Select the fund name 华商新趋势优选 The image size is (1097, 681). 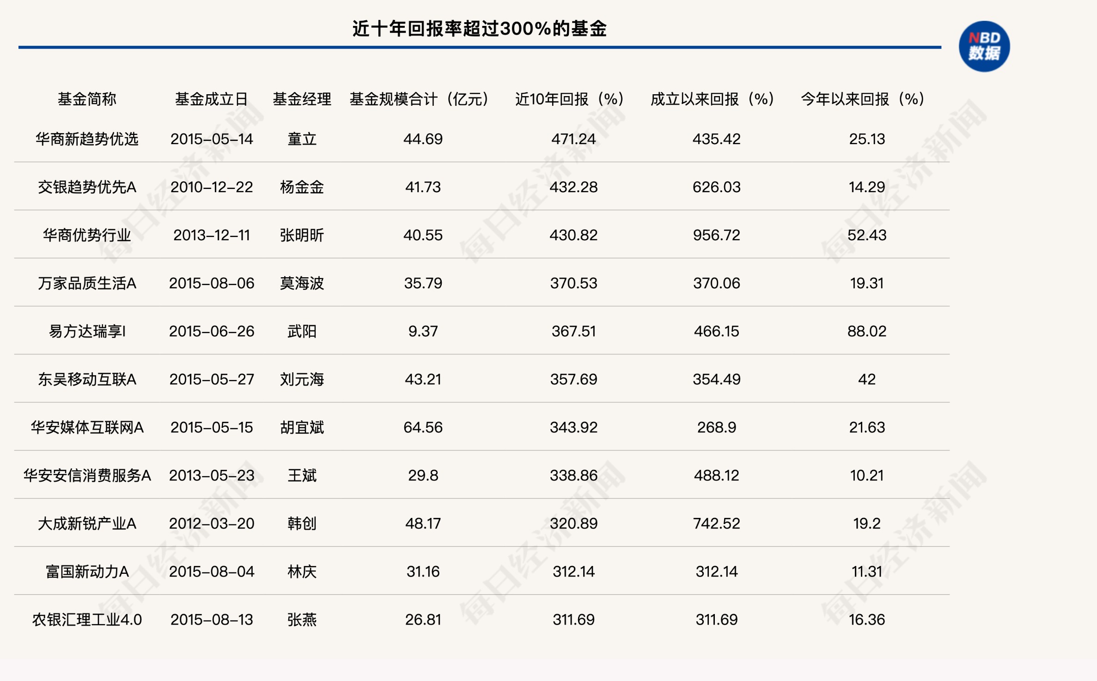point(87,139)
